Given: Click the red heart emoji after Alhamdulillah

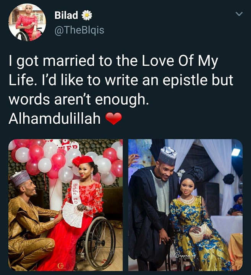Looking at the screenshot, I should (x=113, y=119).
